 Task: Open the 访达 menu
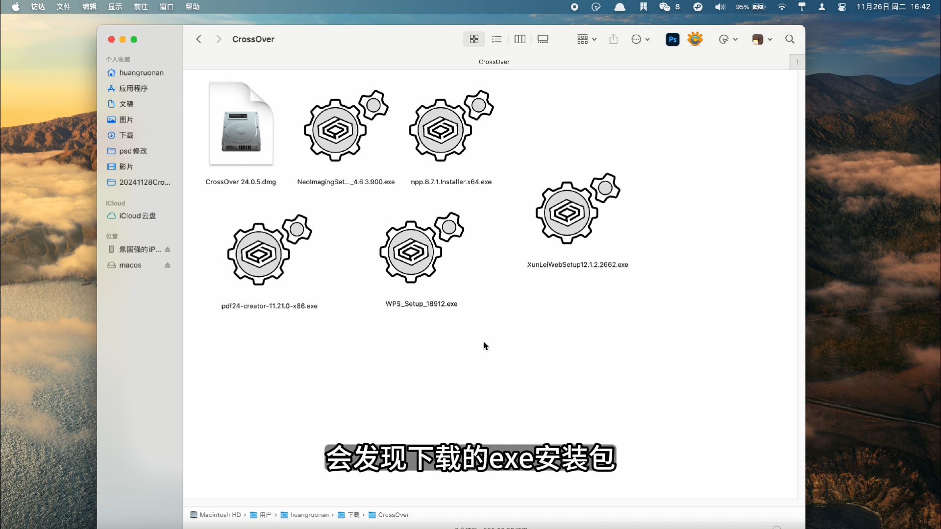(x=38, y=7)
